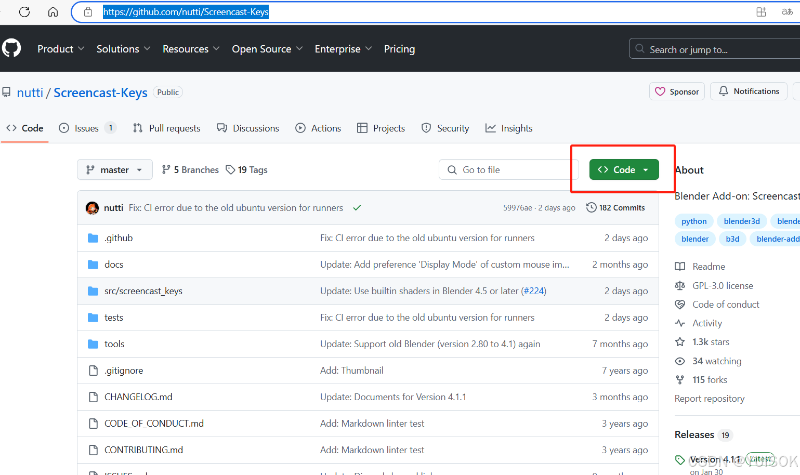Click the browser reload icon

click(24, 12)
